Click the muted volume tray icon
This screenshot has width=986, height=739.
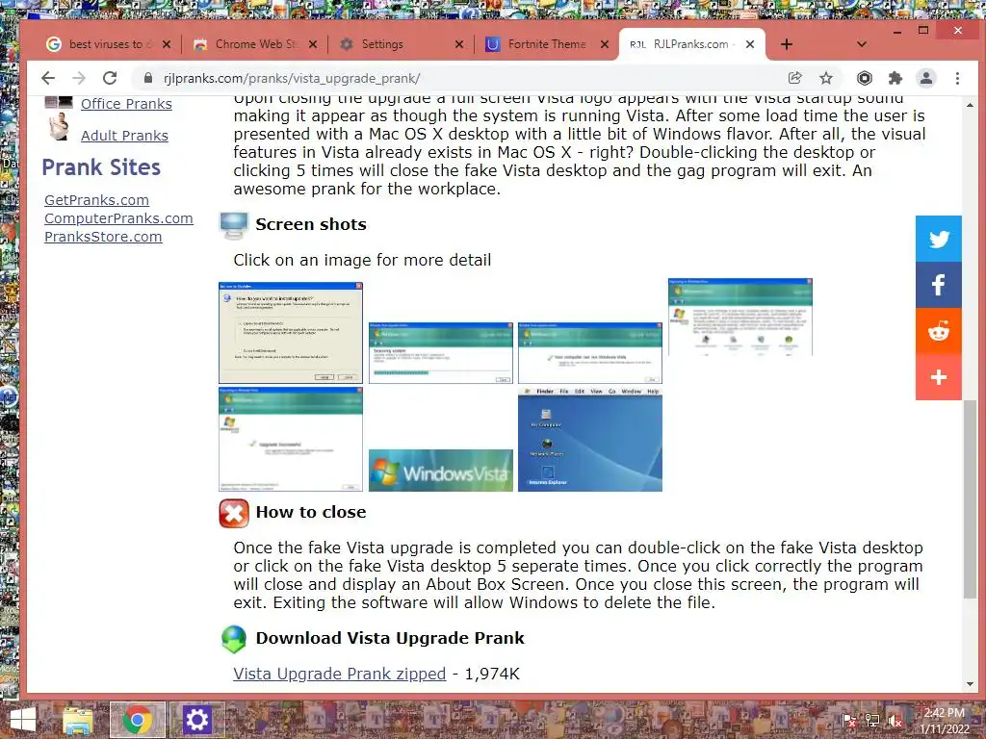click(895, 721)
